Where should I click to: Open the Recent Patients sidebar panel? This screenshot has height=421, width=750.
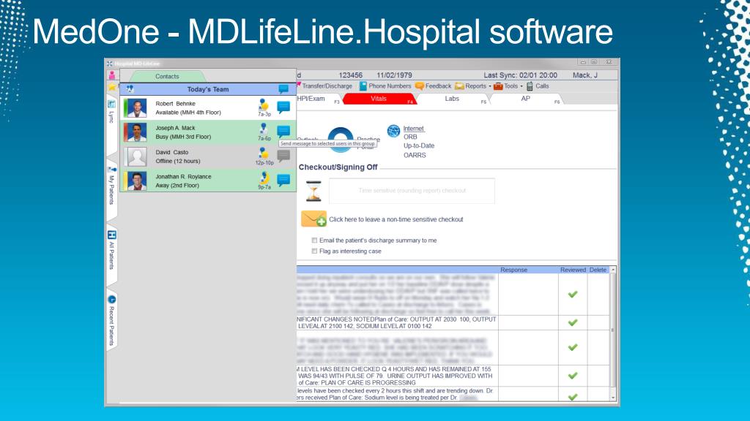111,320
